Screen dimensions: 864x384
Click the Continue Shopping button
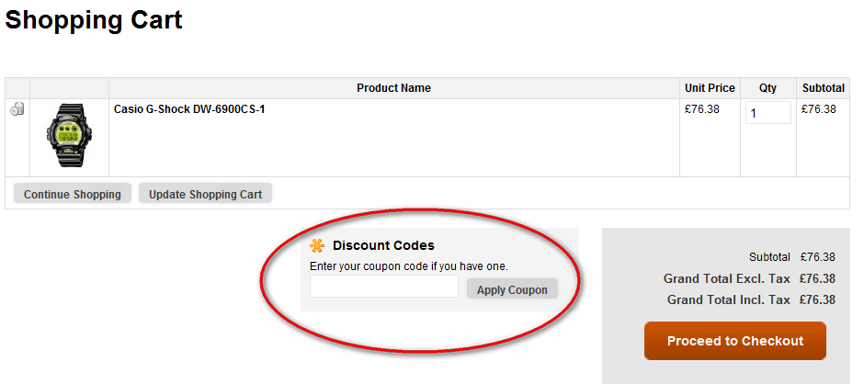73,194
